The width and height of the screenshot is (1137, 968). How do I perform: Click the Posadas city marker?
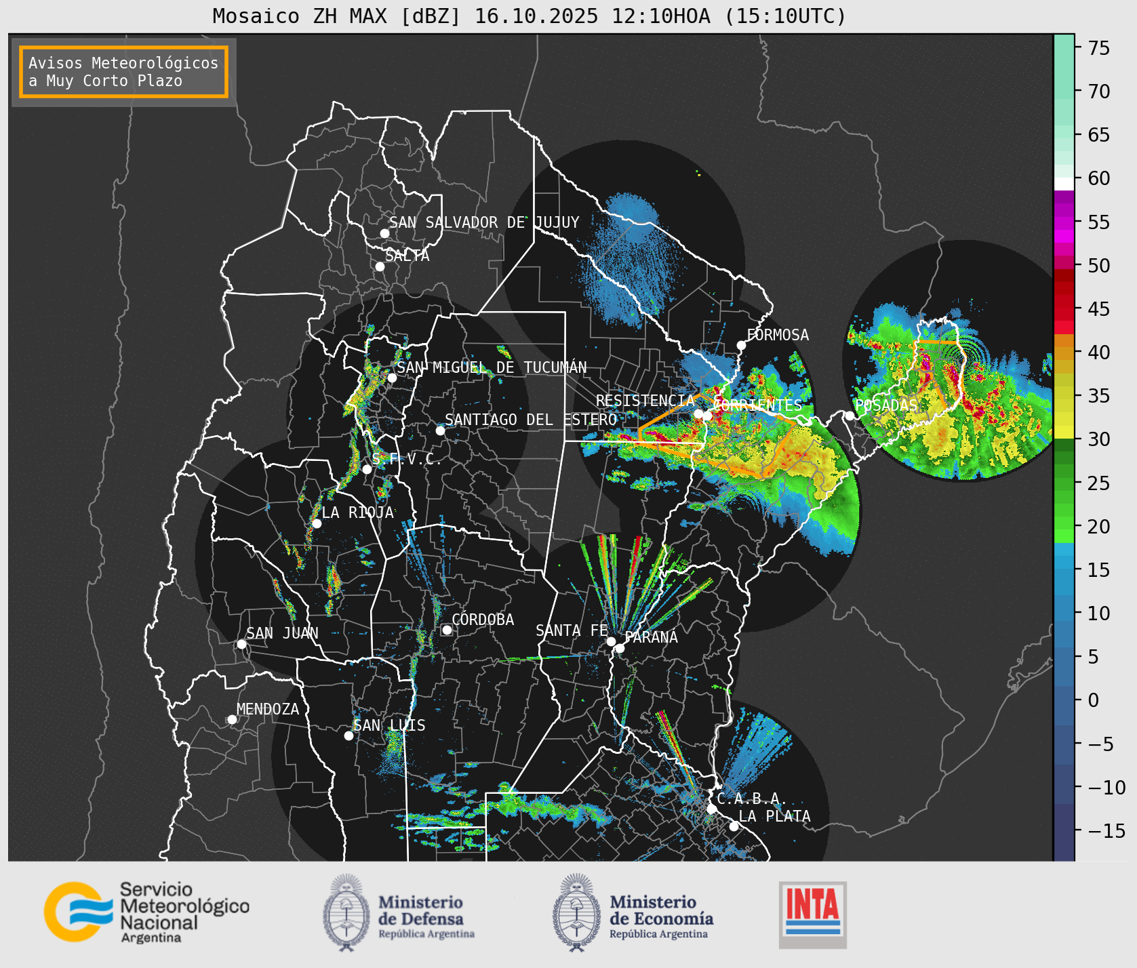coord(850,416)
